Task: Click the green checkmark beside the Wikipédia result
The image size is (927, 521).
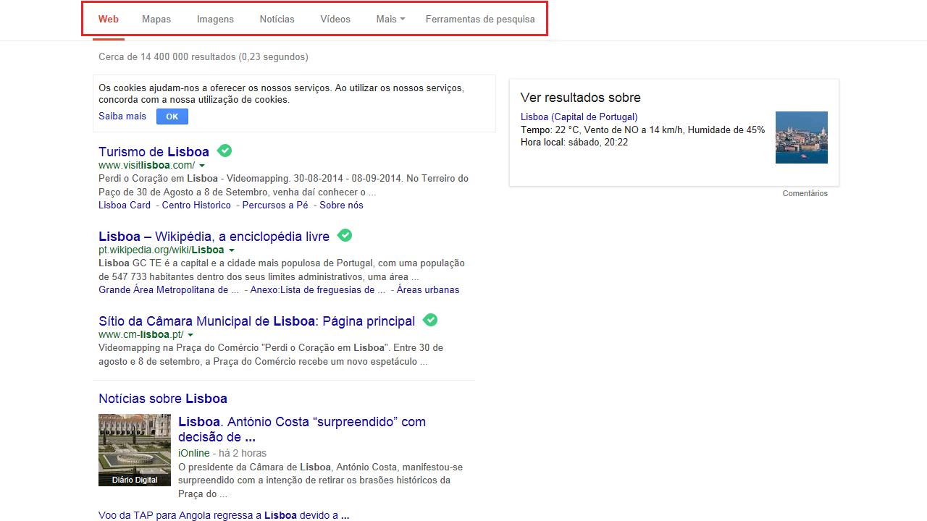Action: coord(345,235)
